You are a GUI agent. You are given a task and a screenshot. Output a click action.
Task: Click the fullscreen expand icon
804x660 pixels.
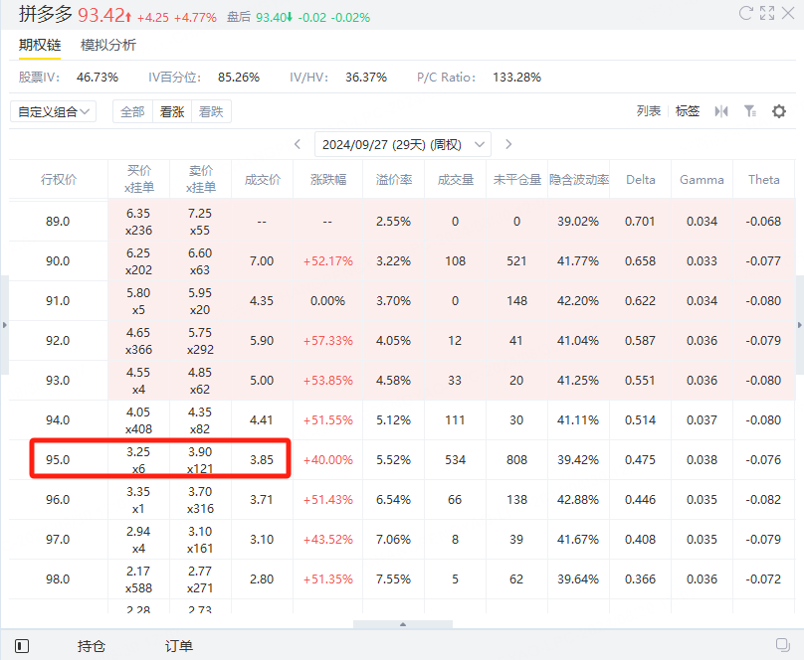pos(767,13)
